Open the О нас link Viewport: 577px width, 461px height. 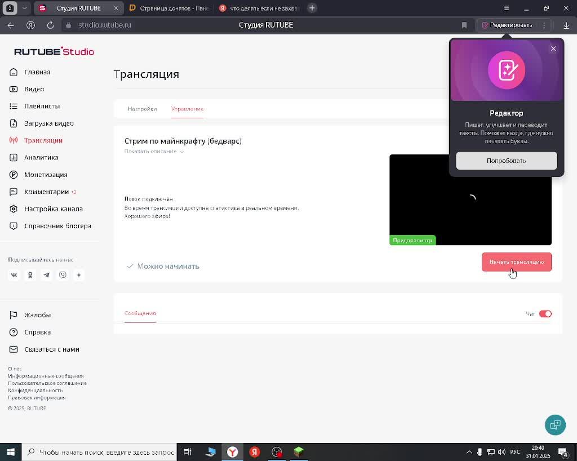(x=15, y=369)
